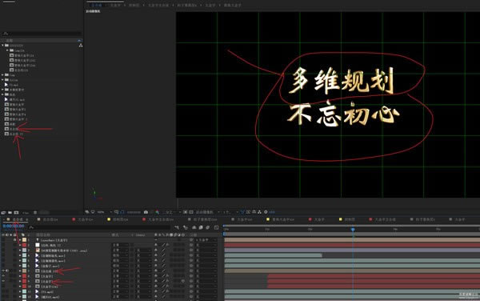Switch to the 粒子替换层2 timeline tab
The width and height of the screenshot is (480, 301).
tap(426, 219)
